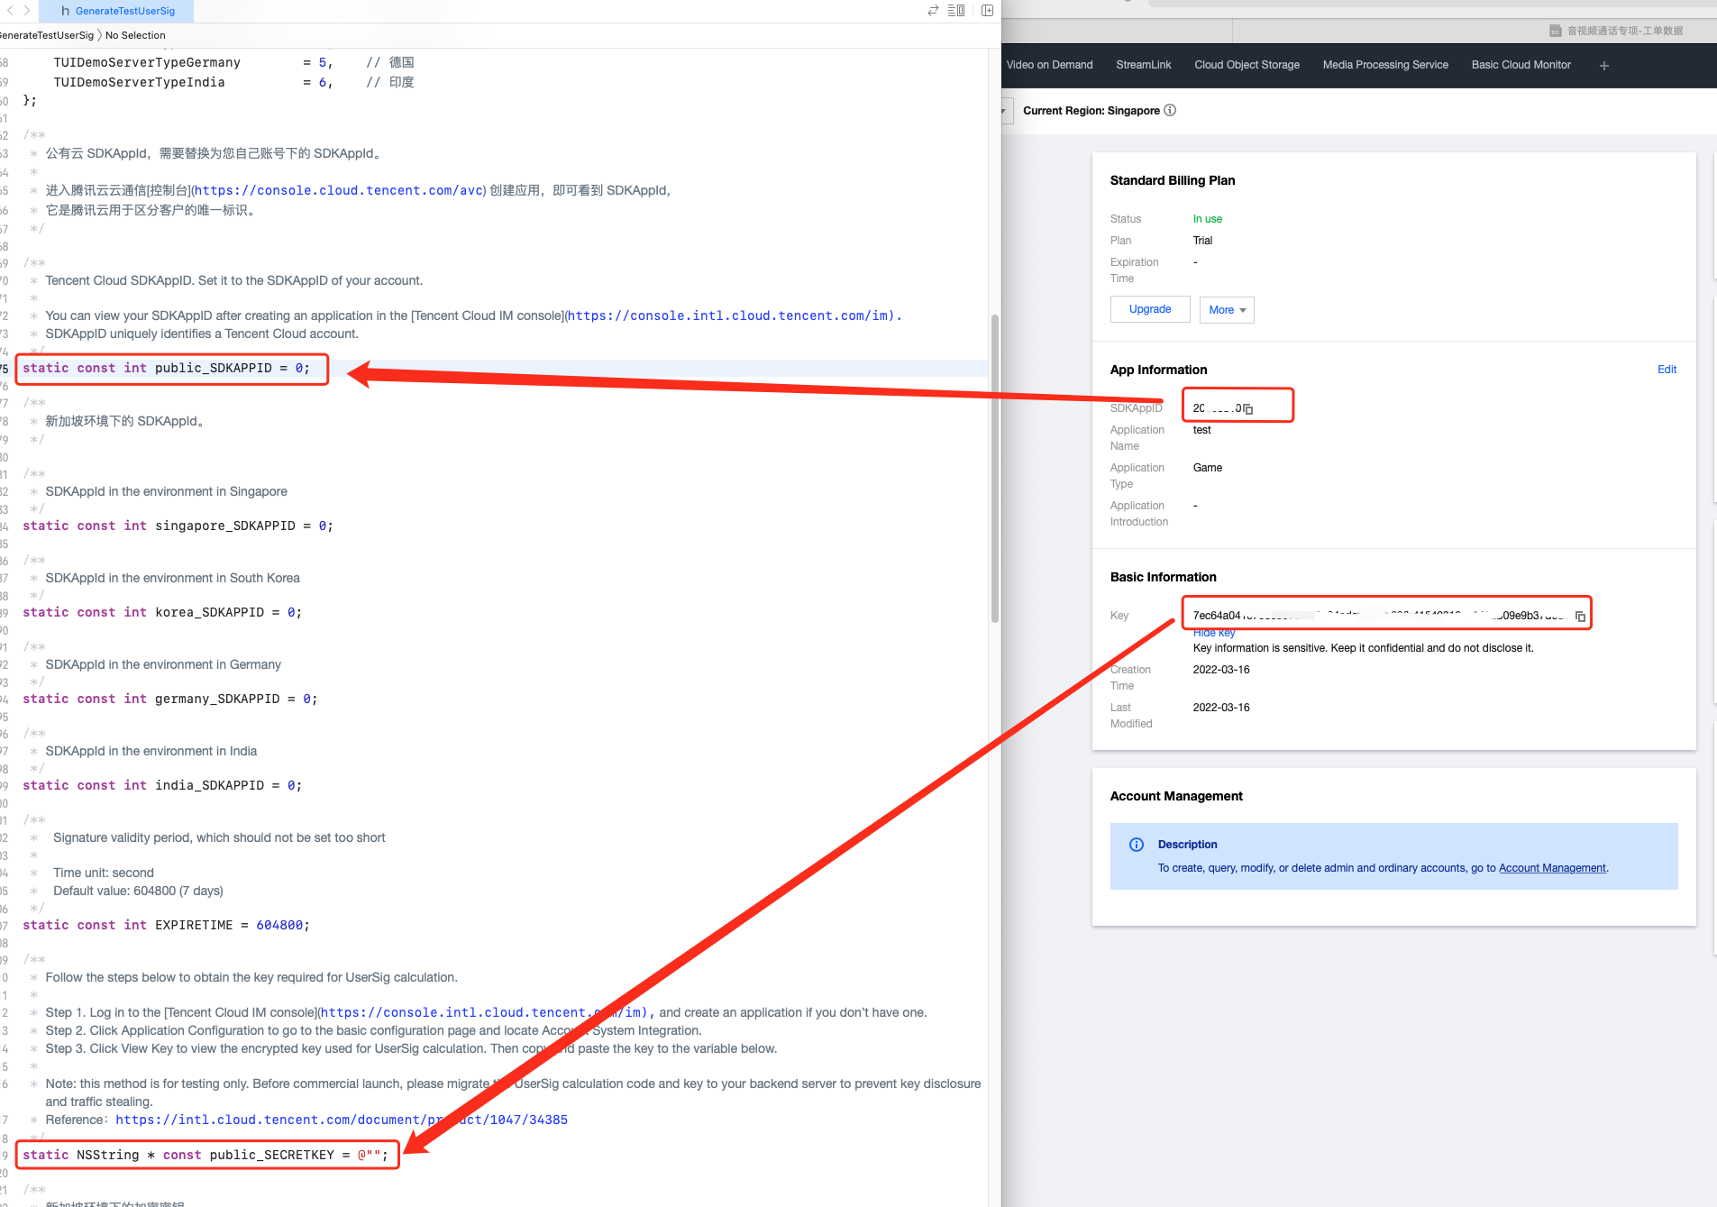
Task: Open the Account Management link
Action: point(1552,868)
